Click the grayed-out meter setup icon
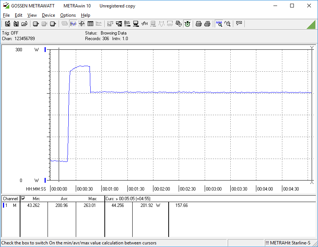Screen dimensions: 318x247 point(153,24)
